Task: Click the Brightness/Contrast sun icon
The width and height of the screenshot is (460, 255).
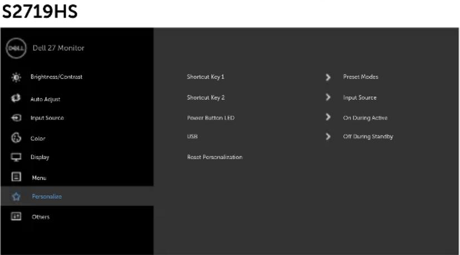Action: click(x=16, y=77)
